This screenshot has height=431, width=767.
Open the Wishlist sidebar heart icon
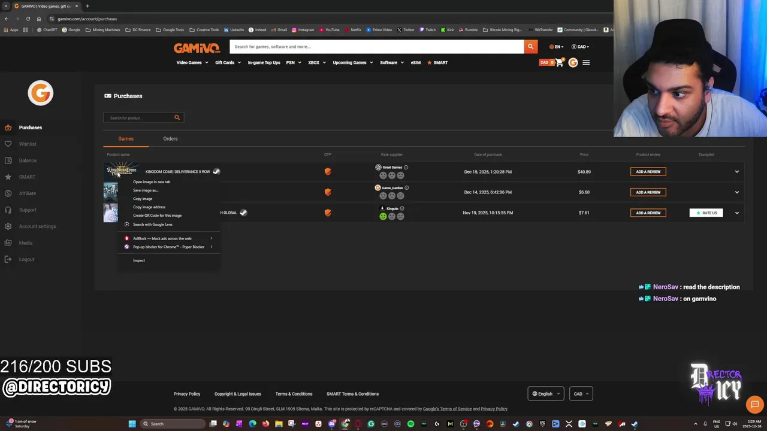point(8,144)
